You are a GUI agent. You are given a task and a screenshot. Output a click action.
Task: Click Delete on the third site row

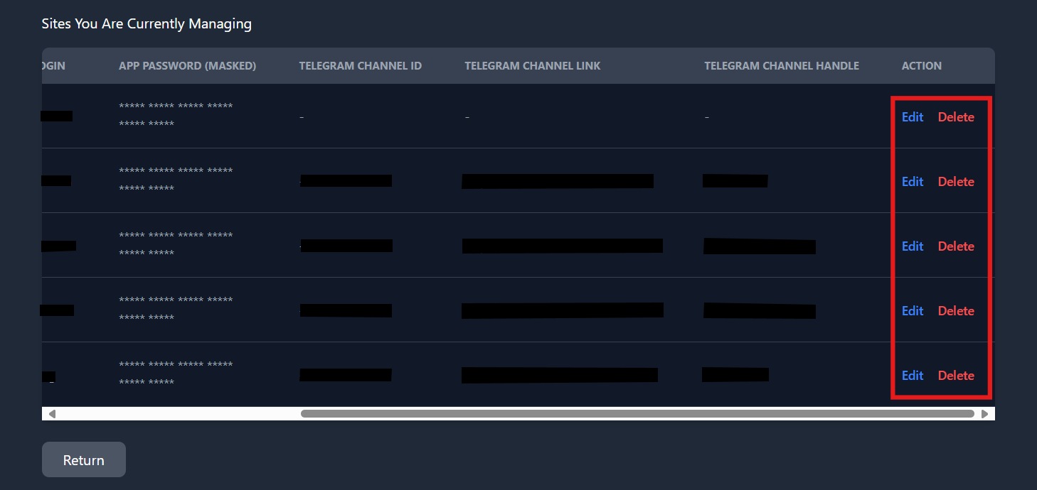pyautogui.click(x=956, y=246)
